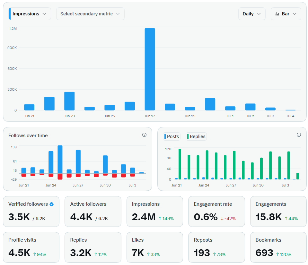308x265 pixels.
Task: Open the Active followers 4.4K card
Action: [x=93, y=211]
